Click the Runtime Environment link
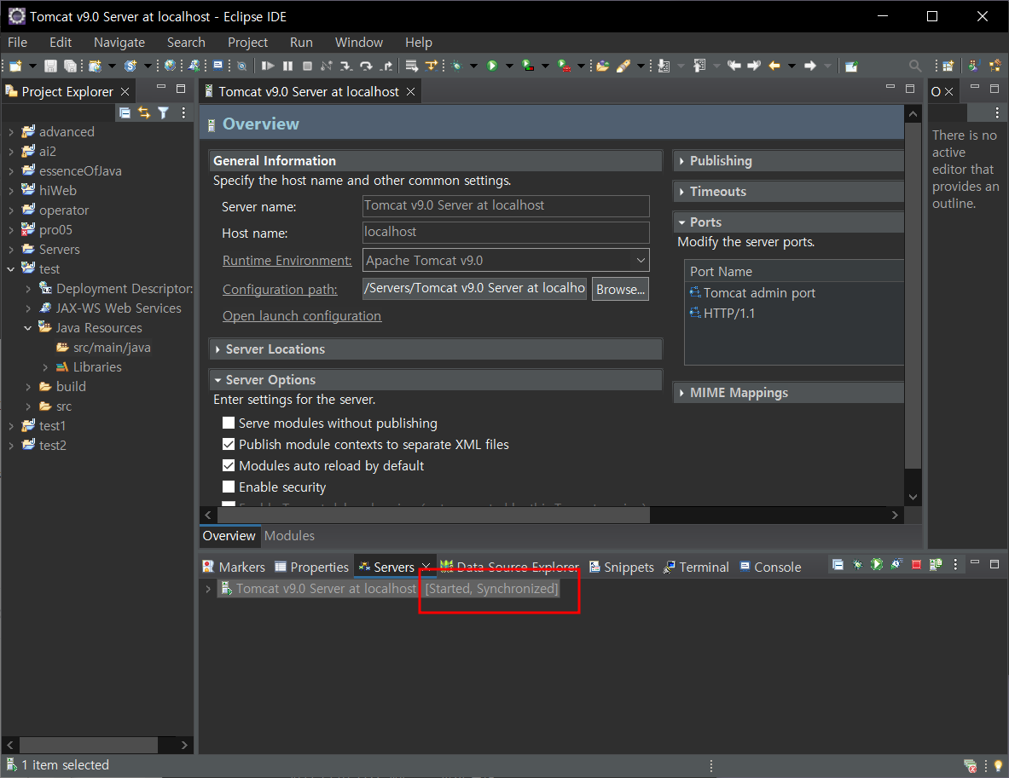 tap(287, 261)
